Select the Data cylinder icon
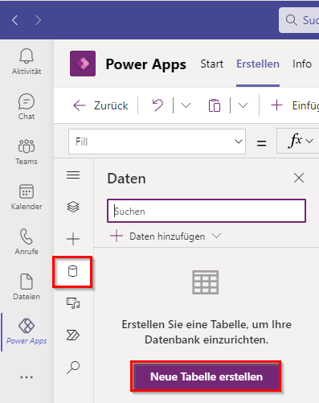The width and height of the screenshot is (319, 403). pyautogui.click(x=72, y=271)
